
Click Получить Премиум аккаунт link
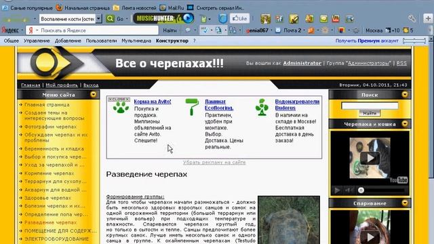(x=367, y=41)
